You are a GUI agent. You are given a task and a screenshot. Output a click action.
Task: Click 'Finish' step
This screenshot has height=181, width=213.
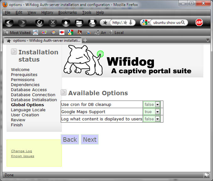[x=17, y=125]
